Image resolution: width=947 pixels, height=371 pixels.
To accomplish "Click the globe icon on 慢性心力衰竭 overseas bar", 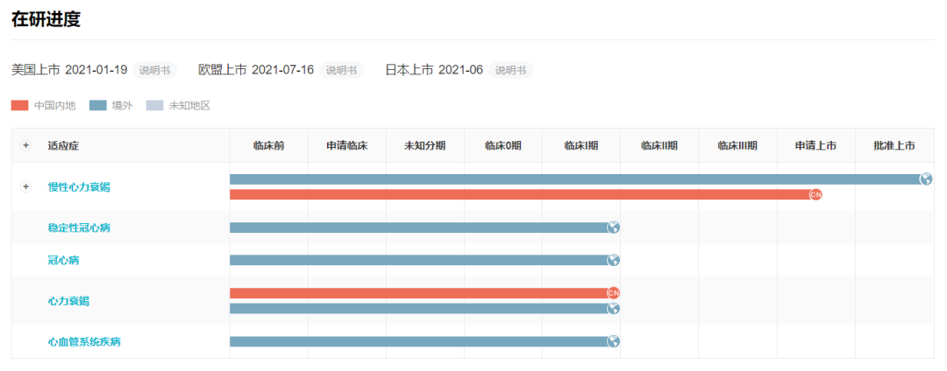I will [x=925, y=179].
